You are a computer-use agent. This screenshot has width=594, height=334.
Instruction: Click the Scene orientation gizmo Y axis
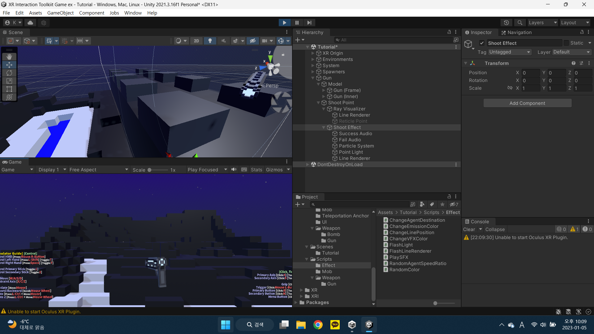click(270, 58)
